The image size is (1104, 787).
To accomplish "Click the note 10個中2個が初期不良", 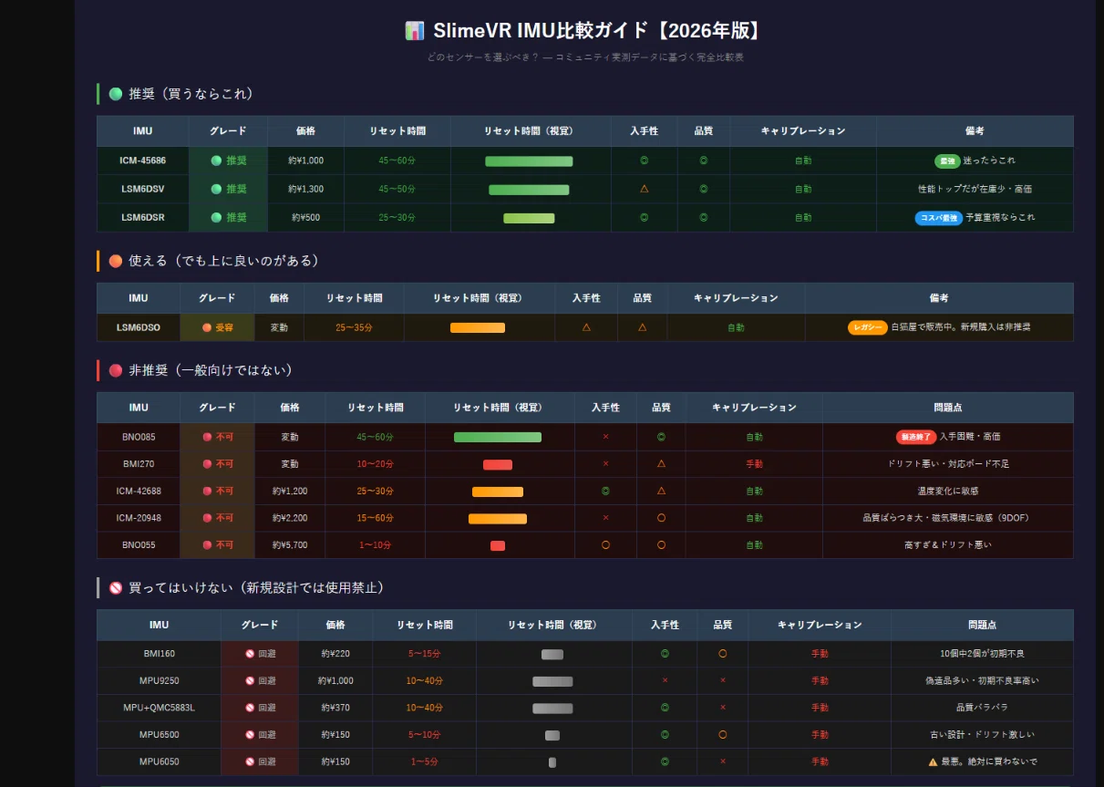I will [x=982, y=654].
